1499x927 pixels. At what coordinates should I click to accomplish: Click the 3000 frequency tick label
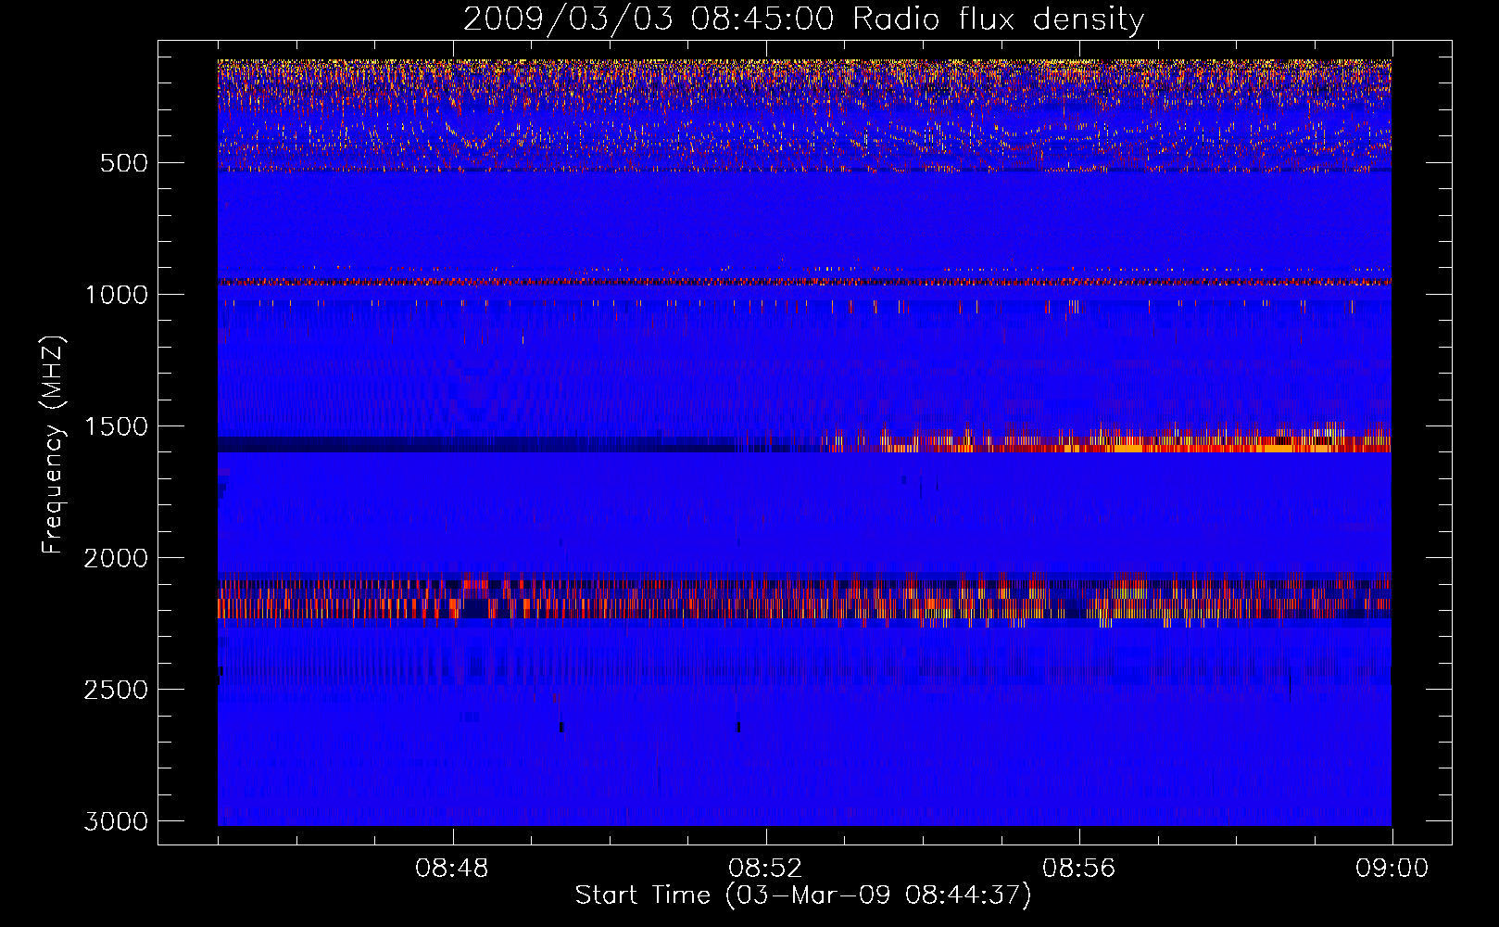click(x=116, y=821)
